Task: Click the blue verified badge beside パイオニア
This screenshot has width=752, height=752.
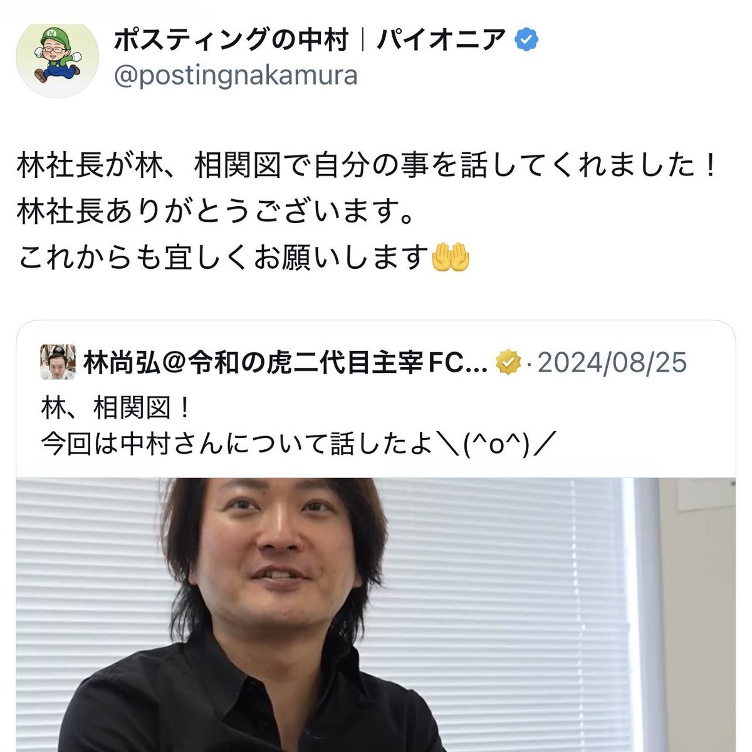Action: [x=526, y=41]
